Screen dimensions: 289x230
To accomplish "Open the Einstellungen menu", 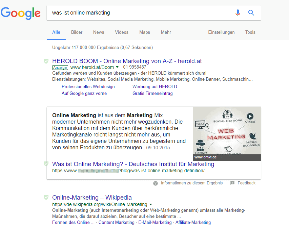I will pyautogui.click(x=221, y=32).
